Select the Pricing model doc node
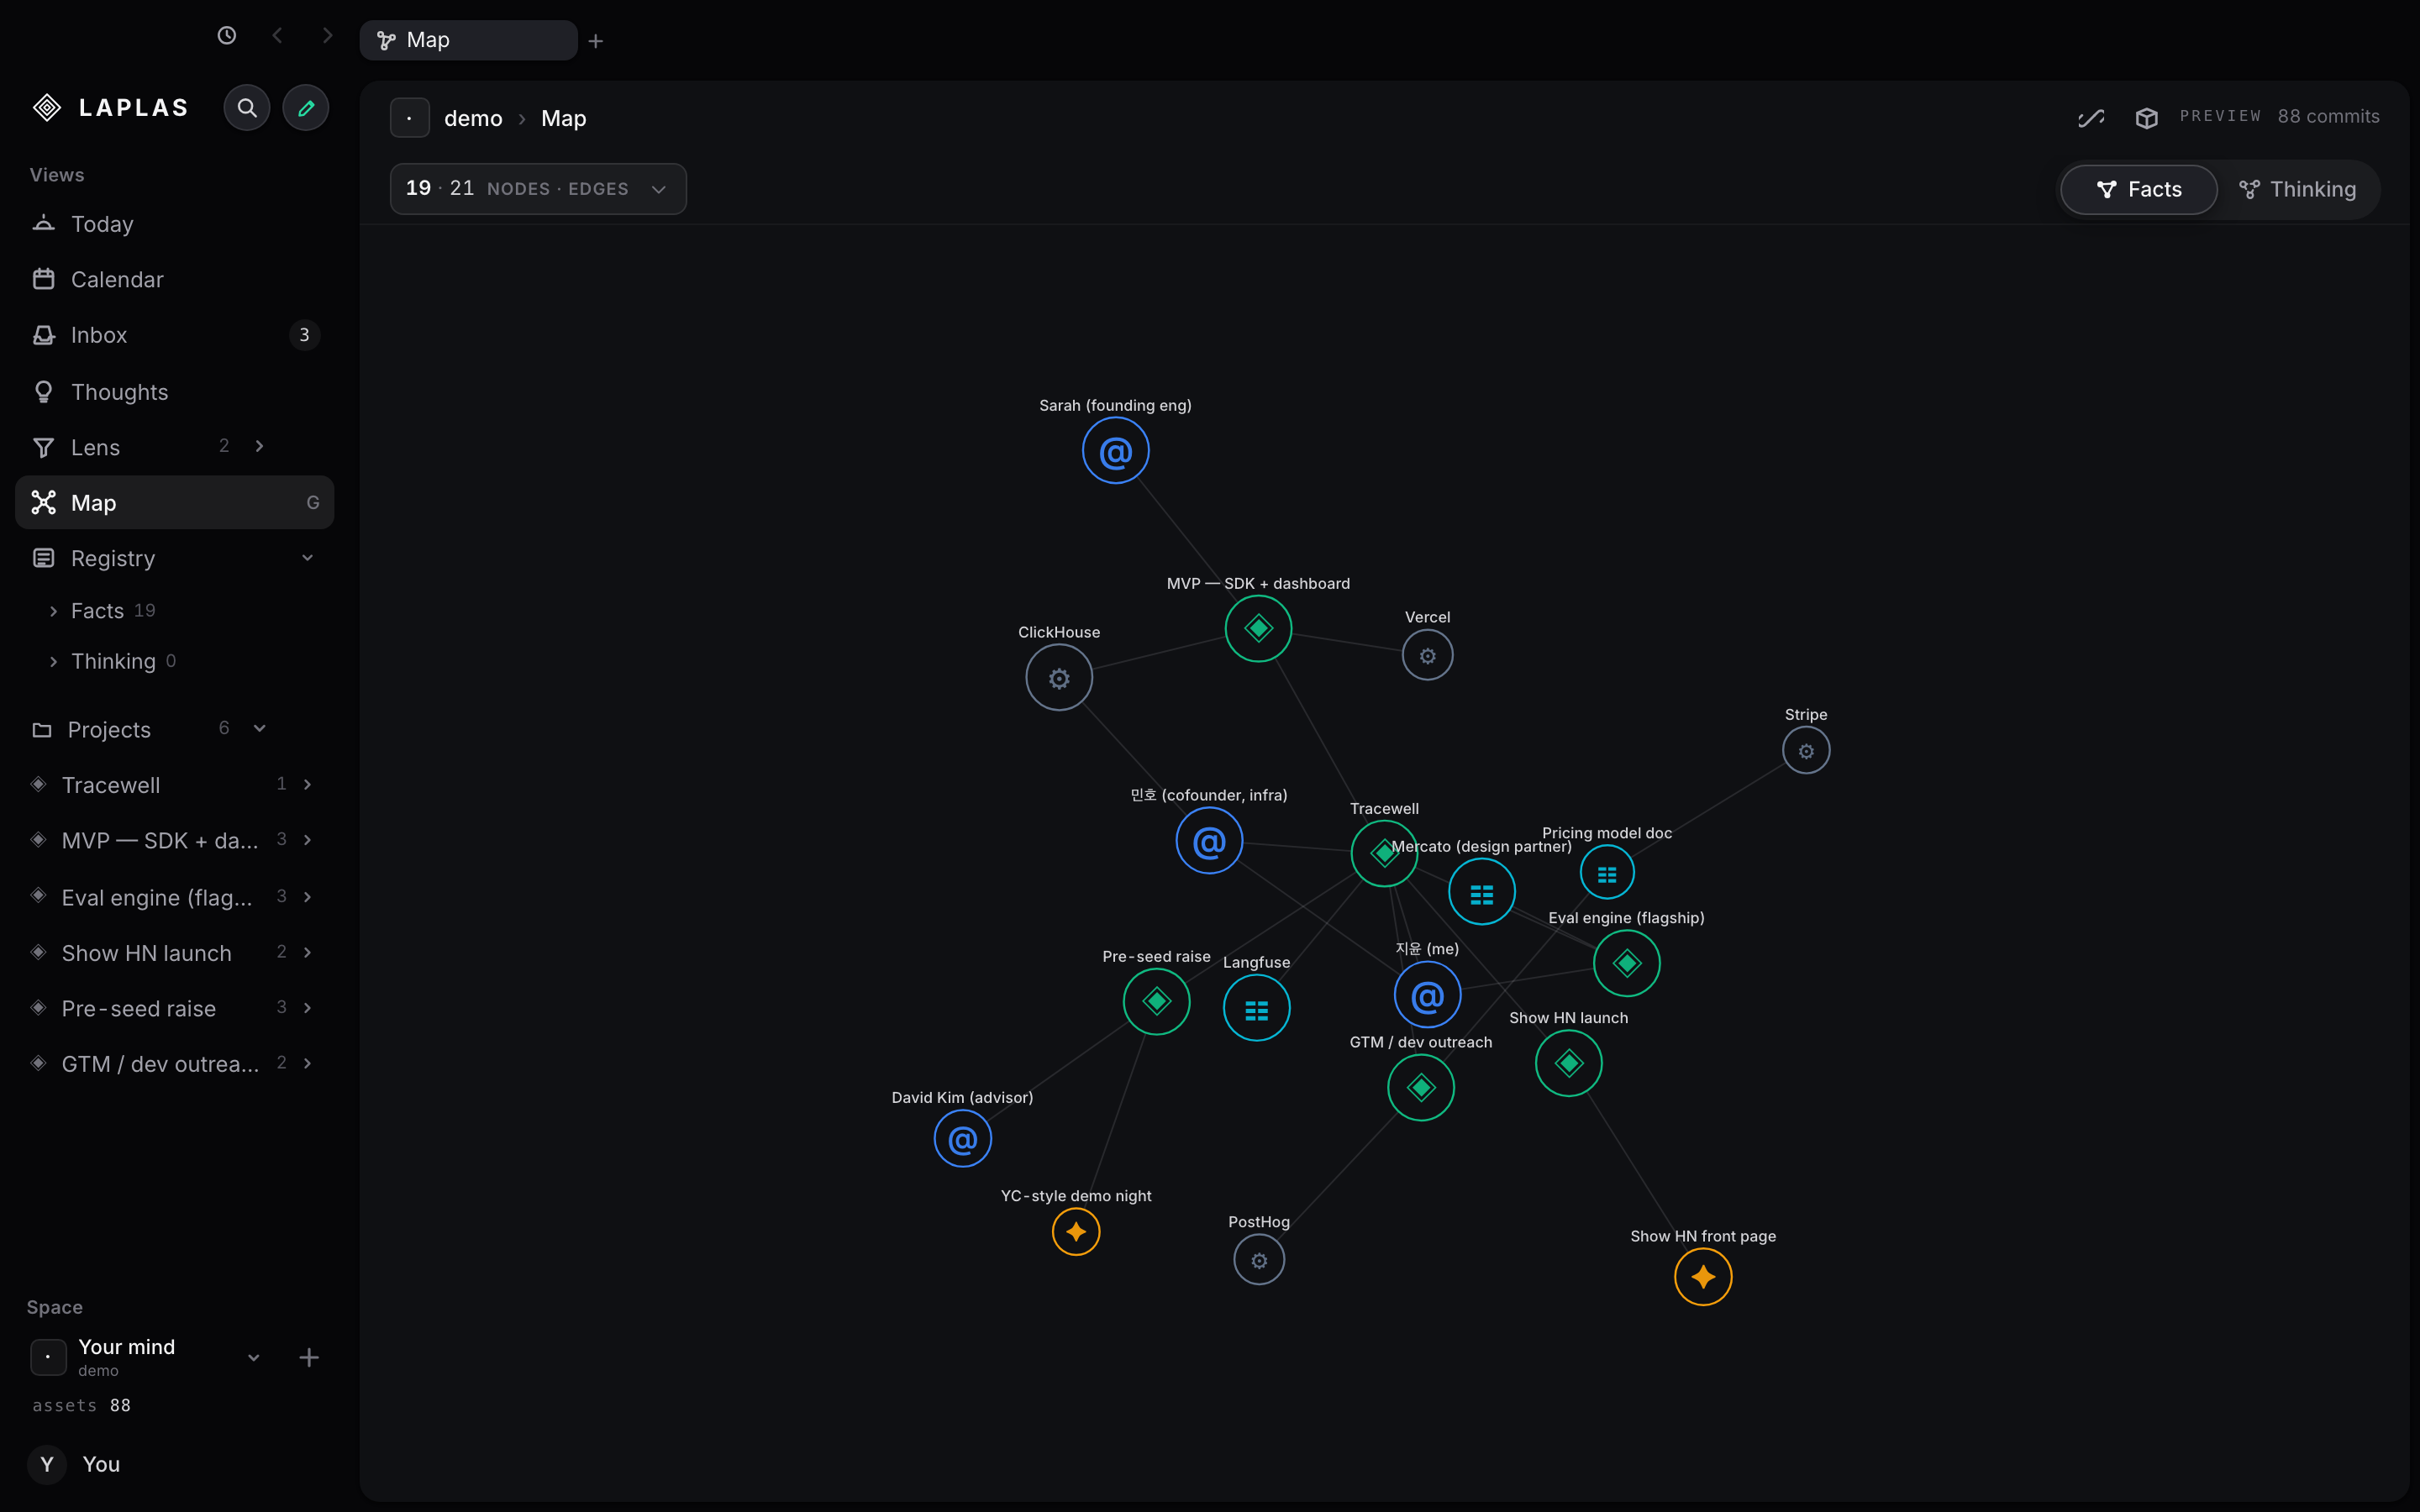Screen dimensions: 2420x1512 tap(1607, 873)
